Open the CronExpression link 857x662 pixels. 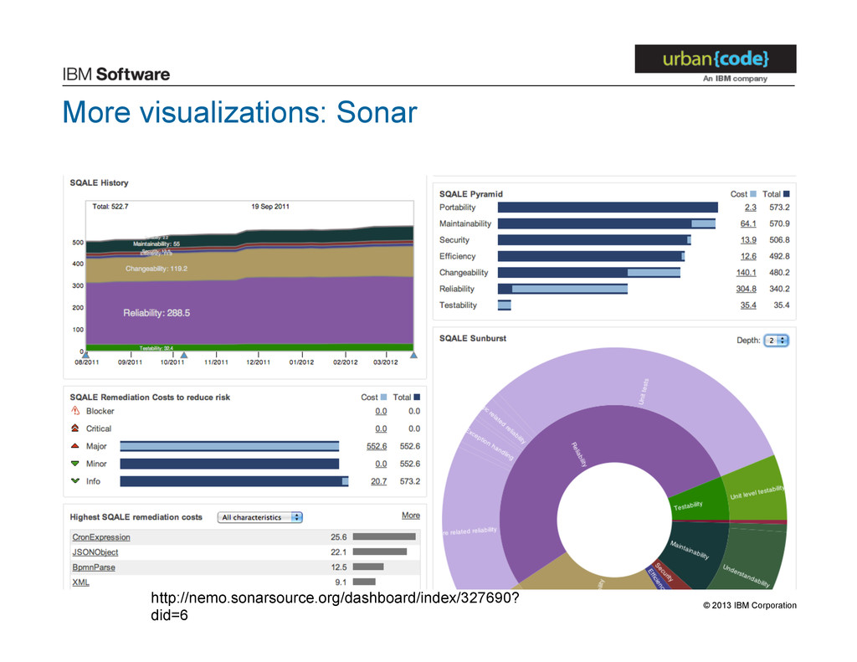pyautogui.click(x=101, y=537)
